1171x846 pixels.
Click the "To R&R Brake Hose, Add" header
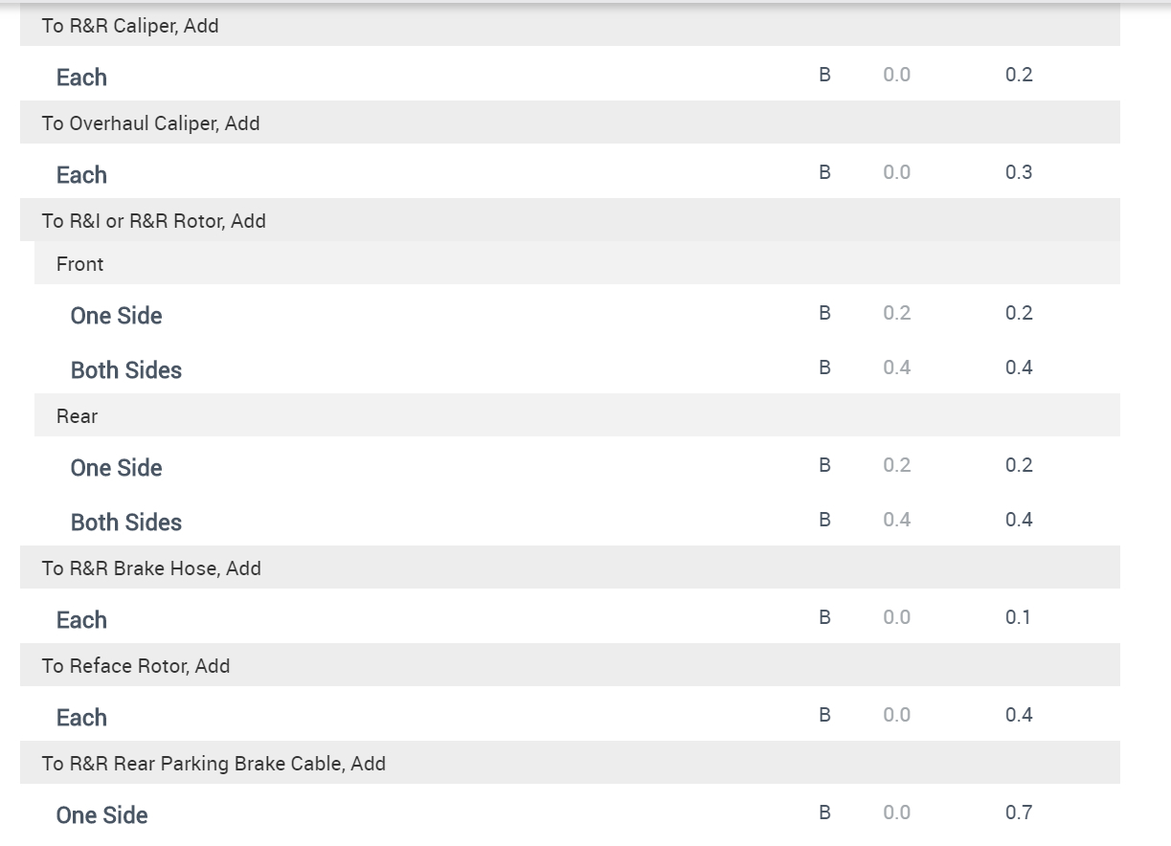[151, 568]
